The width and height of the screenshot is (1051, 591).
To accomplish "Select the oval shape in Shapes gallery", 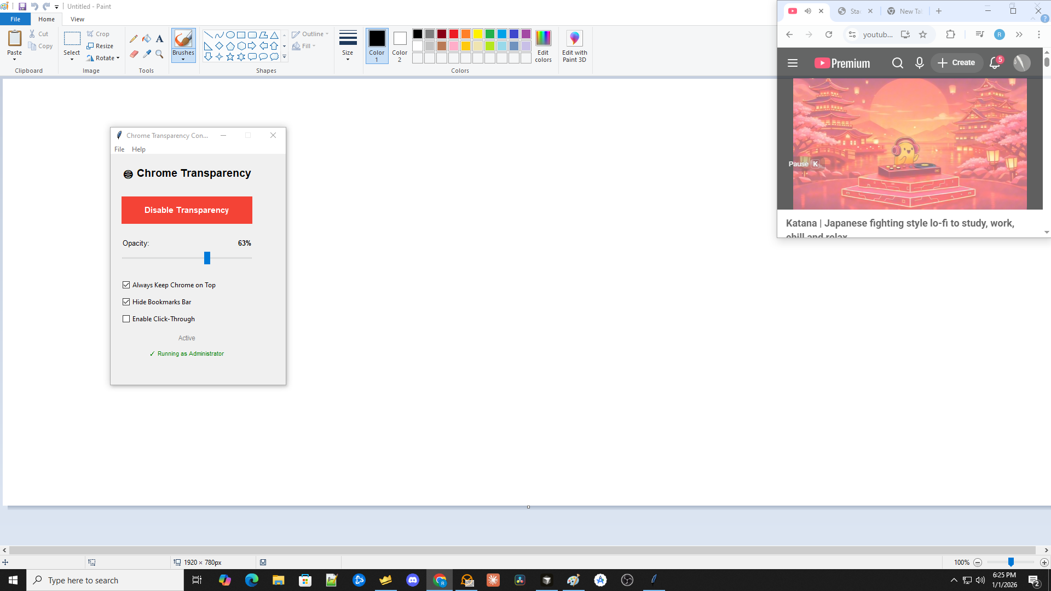I will pyautogui.click(x=230, y=34).
